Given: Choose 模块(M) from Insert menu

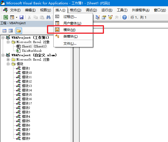Looking at the screenshot, I should coord(73,30).
